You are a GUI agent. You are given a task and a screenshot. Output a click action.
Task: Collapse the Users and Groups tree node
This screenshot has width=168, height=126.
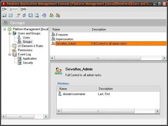point(9,33)
